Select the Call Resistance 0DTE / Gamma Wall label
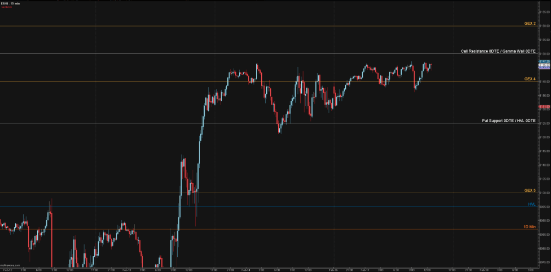 point(498,51)
